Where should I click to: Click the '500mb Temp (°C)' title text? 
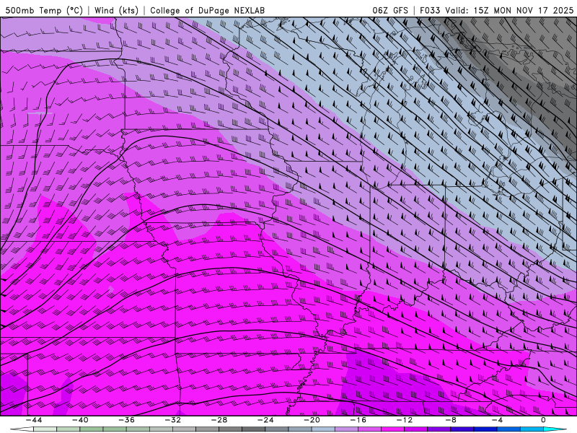44,10
